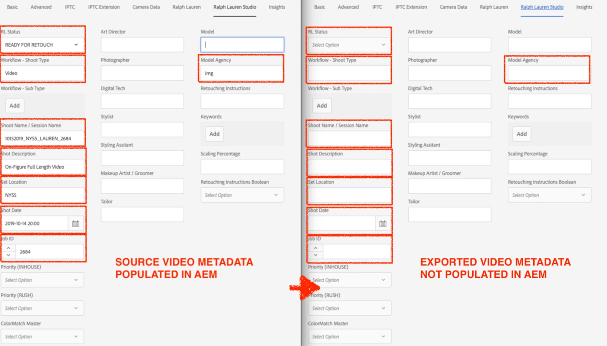Click Photographer field in right panel
Screen dimensions: 607x346
point(450,73)
